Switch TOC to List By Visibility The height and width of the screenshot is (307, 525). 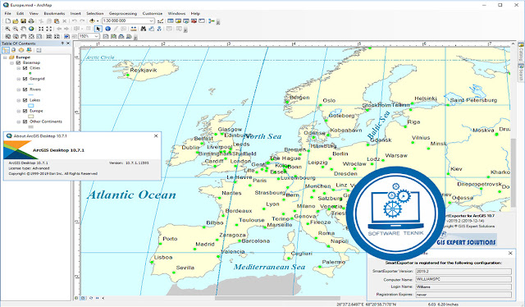pos(21,50)
